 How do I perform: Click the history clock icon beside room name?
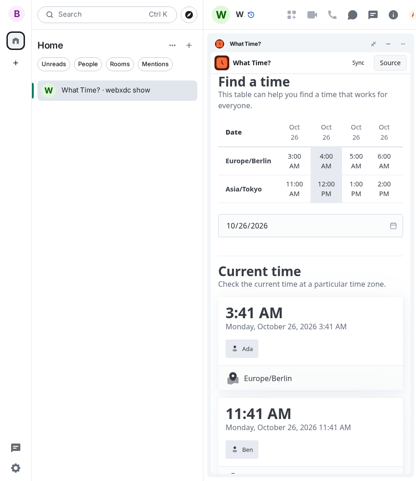(x=251, y=15)
